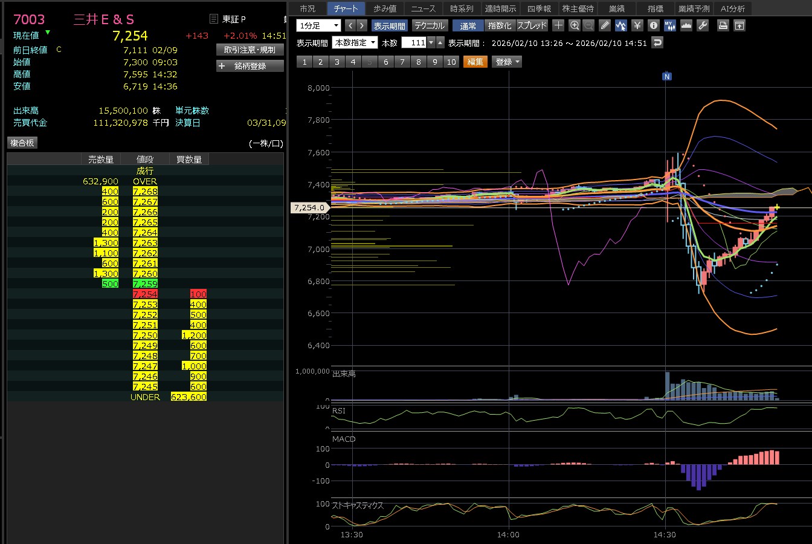Open the 四季報 tab
Viewport: 812px width, 544px height.
coord(539,8)
